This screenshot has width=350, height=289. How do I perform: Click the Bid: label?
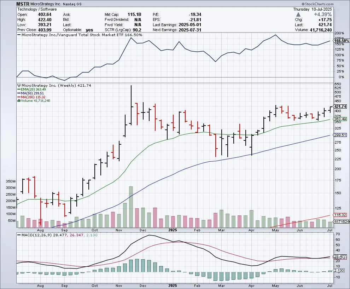click(66, 20)
